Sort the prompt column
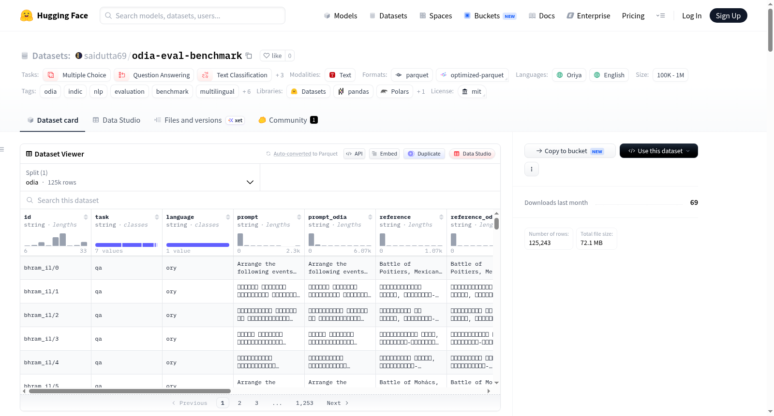This screenshot has width=774, height=416. [299, 217]
